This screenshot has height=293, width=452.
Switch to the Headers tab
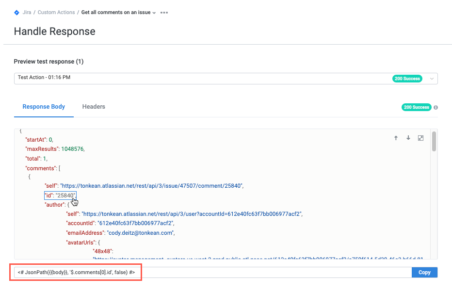tap(94, 107)
